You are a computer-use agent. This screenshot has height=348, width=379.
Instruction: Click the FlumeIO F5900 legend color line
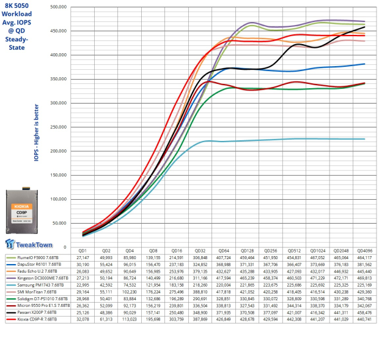(11, 257)
